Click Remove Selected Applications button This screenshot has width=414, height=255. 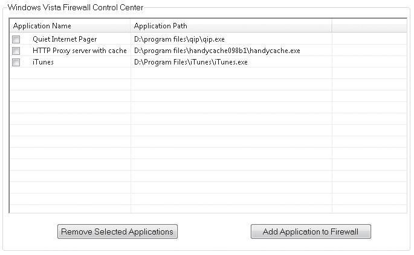coord(117,231)
